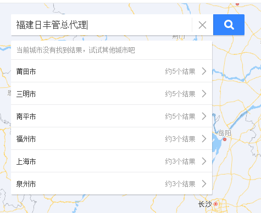The height and width of the screenshot is (213, 261).
Task: Click the chevron arrow on 福州市 row
Action: [x=204, y=139]
